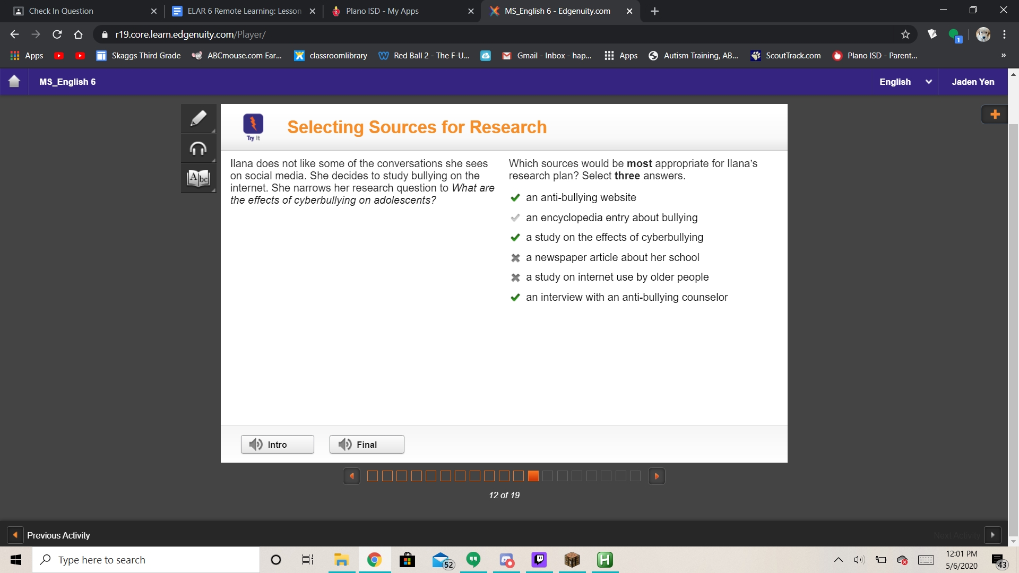1019x573 pixels.
Task: Click the headphones/audio tool icon
Action: pos(199,147)
